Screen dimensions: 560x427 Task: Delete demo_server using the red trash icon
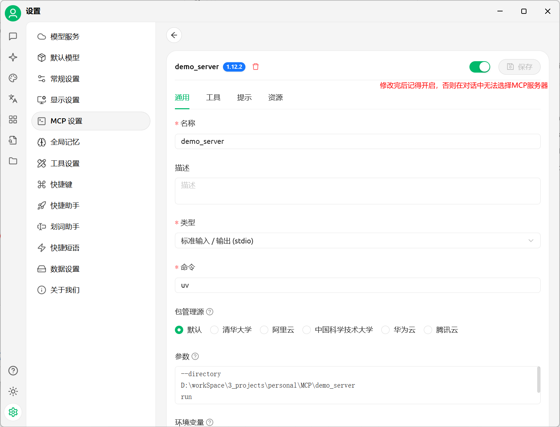click(255, 67)
